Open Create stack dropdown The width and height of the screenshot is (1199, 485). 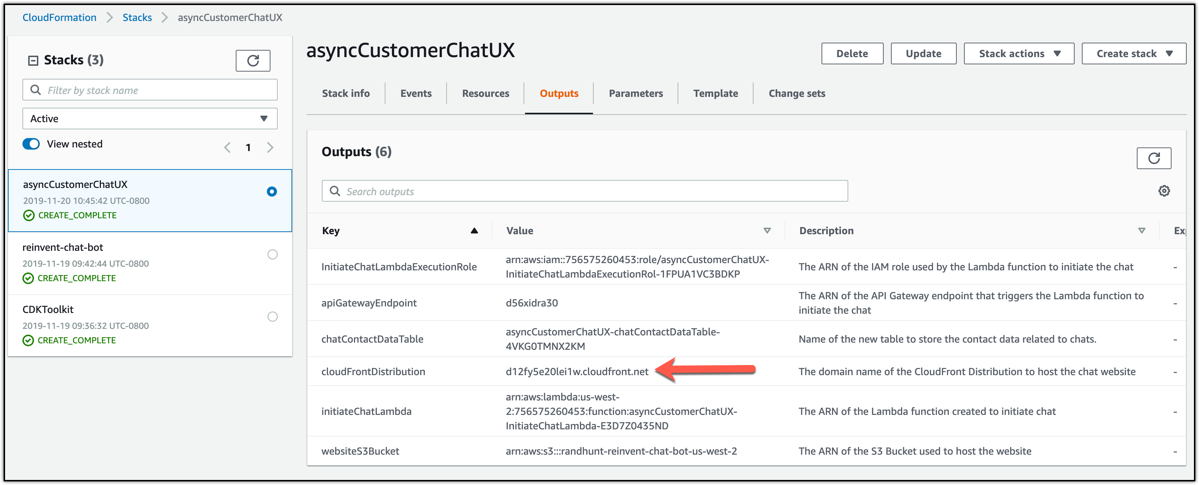point(1133,53)
